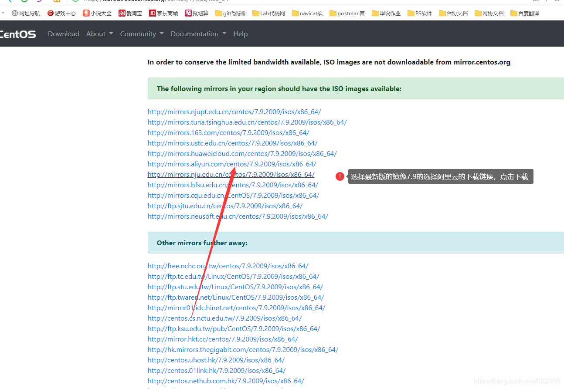
Task: Open the git代码器 bookmark folder
Action: 231,14
